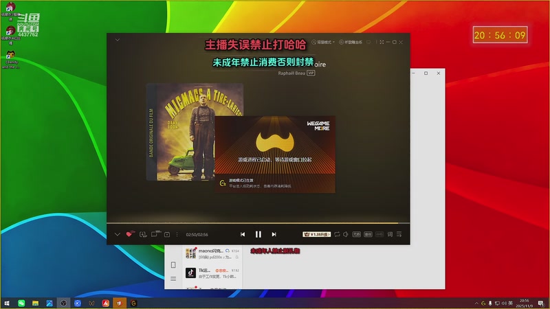Seek within the song progress bar

tap(258, 222)
